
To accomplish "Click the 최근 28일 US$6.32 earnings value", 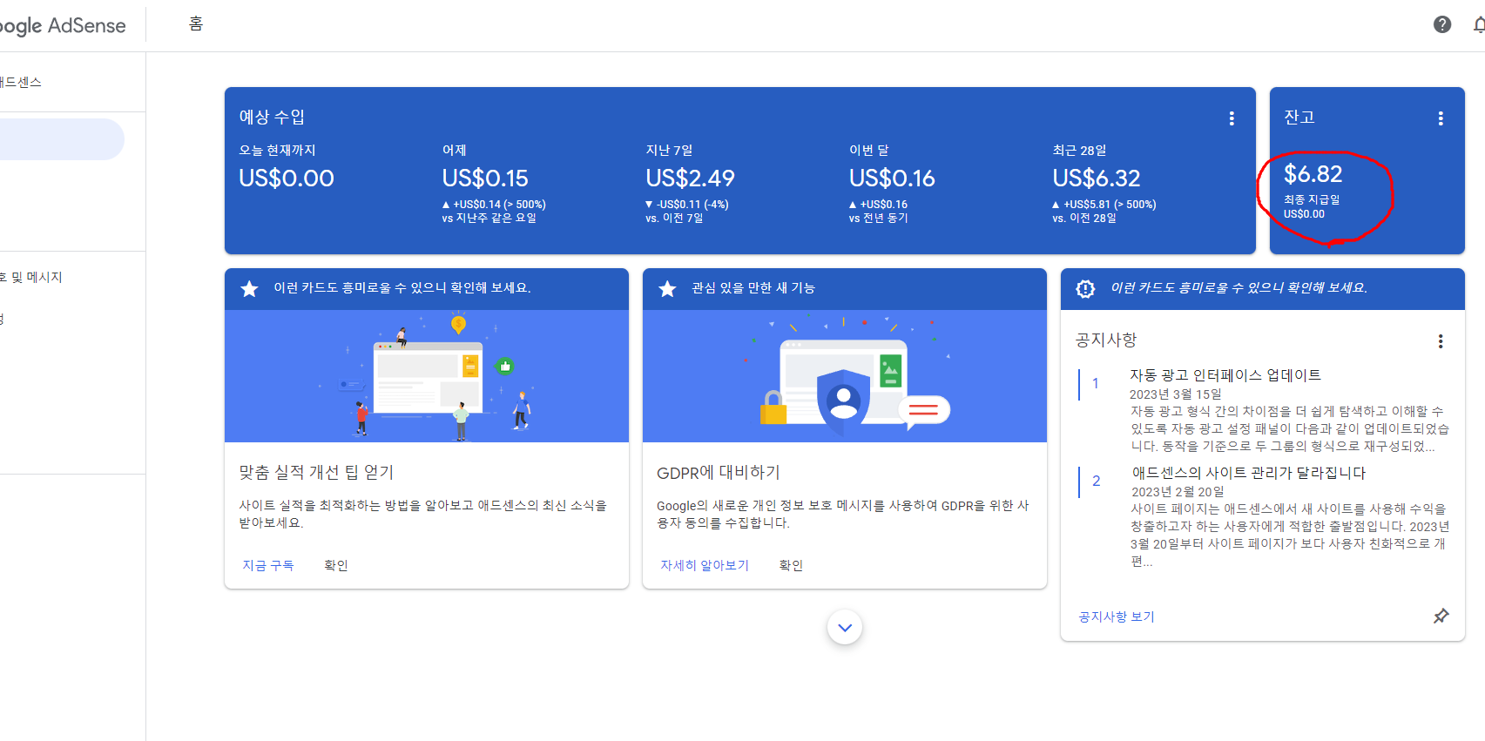I will pos(1096,179).
